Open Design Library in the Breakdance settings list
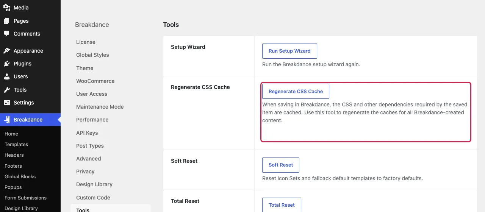 point(94,184)
